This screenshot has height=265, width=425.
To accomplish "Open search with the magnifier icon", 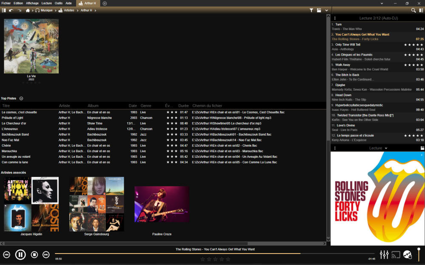I will point(414,10).
